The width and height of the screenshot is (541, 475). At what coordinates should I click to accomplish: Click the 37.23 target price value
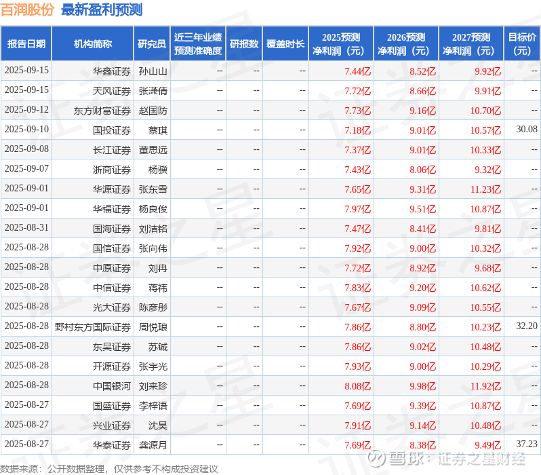click(x=527, y=444)
